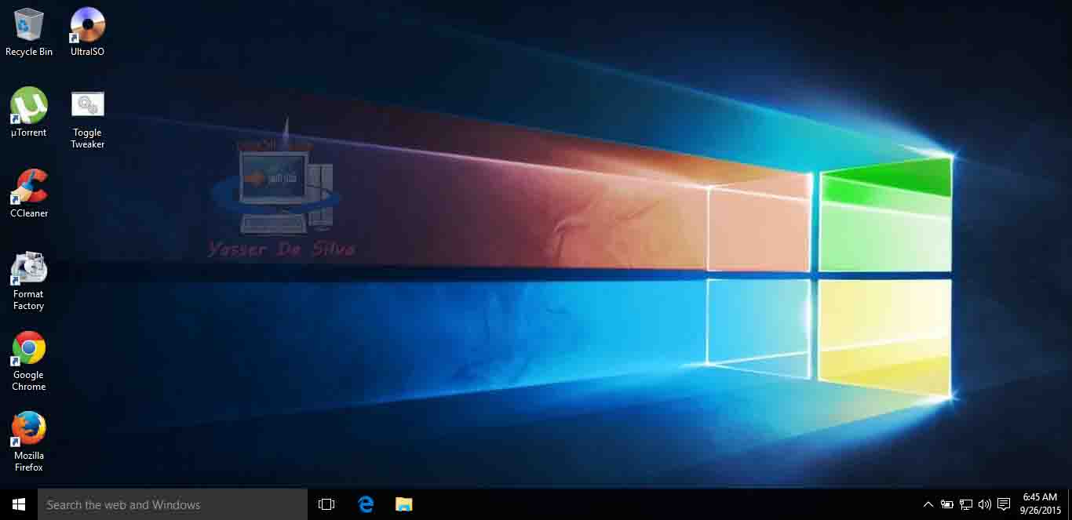The width and height of the screenshot is (1072, 520).
Task: Open the clock showing 6:45 AM
Action: (1040, 504)
